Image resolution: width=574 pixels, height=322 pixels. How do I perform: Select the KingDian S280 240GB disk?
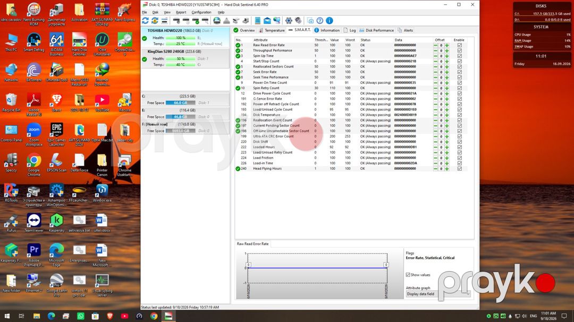click(185, 58)
